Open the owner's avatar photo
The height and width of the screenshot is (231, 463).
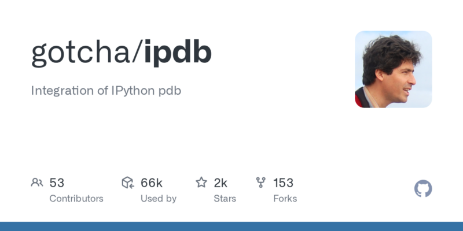coord(393,69)
